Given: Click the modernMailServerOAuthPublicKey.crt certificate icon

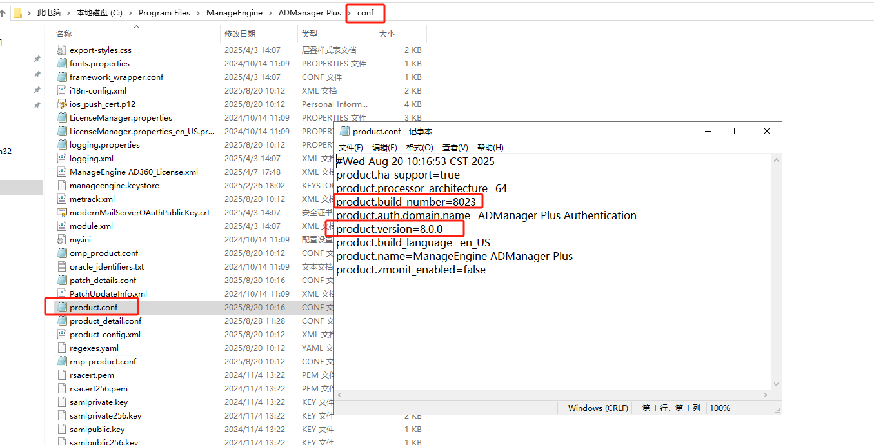Looking at the screenshot, I should point(61,213).
